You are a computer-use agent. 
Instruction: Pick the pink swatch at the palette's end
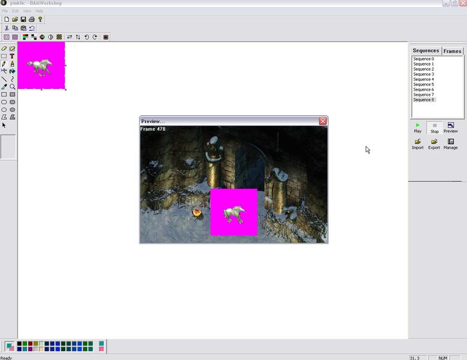[x=101, y=349]
